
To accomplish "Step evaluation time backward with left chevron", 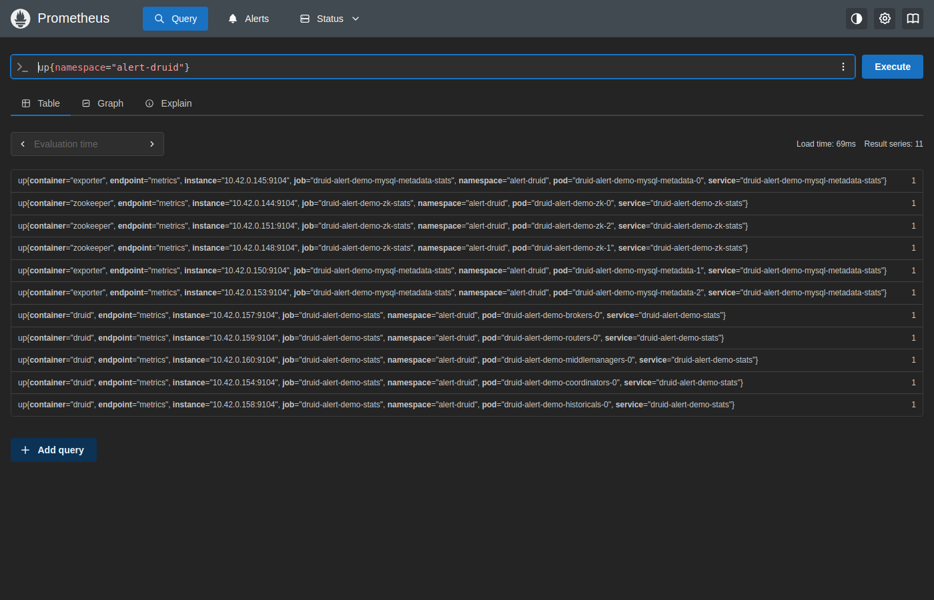I will 23,144.
